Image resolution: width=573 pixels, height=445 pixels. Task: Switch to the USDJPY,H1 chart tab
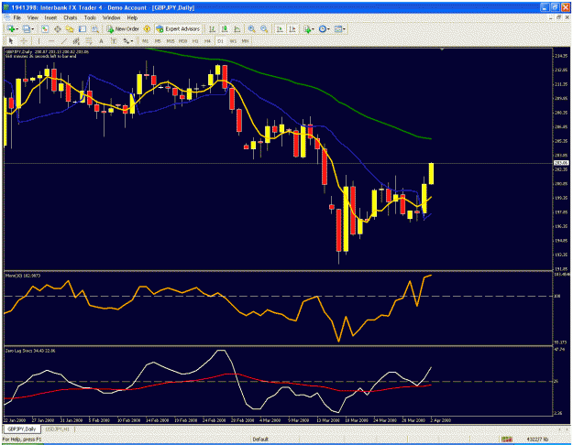click(57, 429)
